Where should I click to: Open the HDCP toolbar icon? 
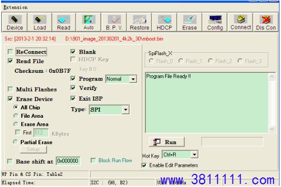[165, 22]
